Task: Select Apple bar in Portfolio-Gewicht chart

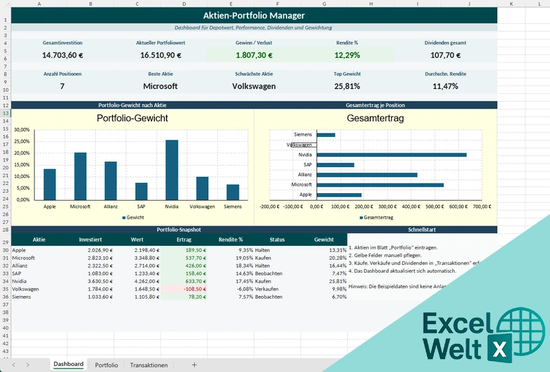Action: pyautogui.click(x=49, y=184)
